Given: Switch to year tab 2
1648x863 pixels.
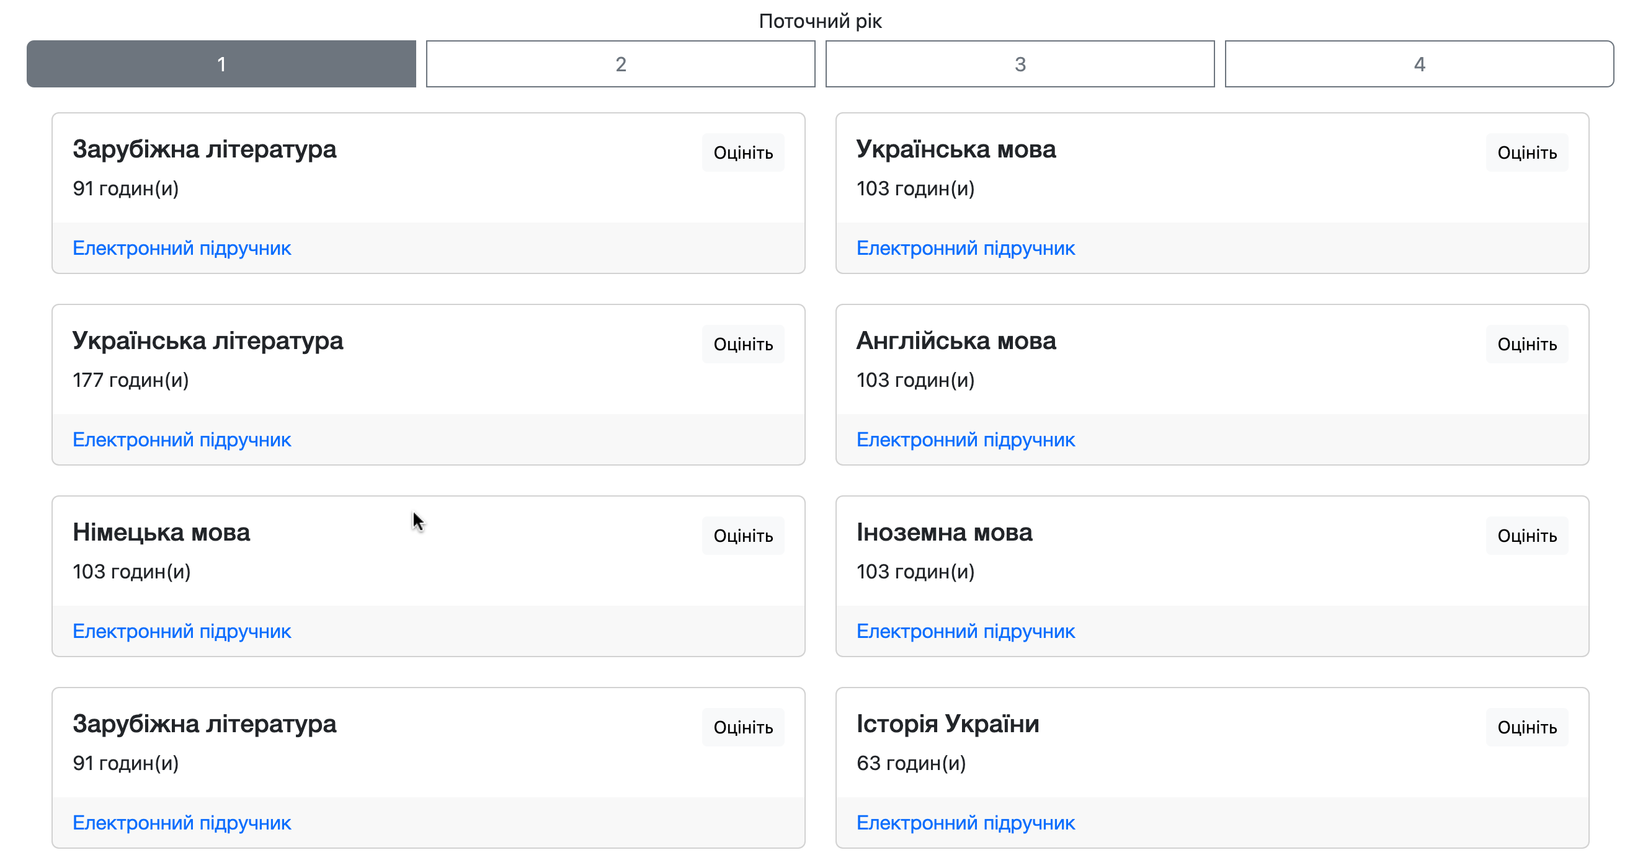Looking at the screenshot, I should coord(620,64).
